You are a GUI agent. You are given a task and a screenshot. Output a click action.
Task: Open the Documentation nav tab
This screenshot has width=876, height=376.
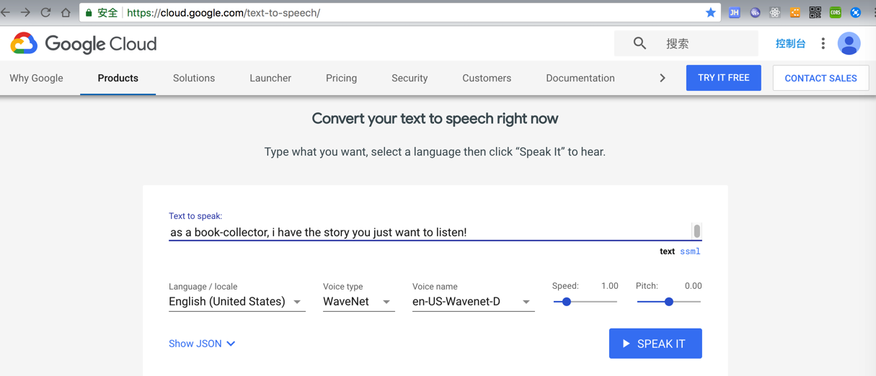(x=580, y=78)
